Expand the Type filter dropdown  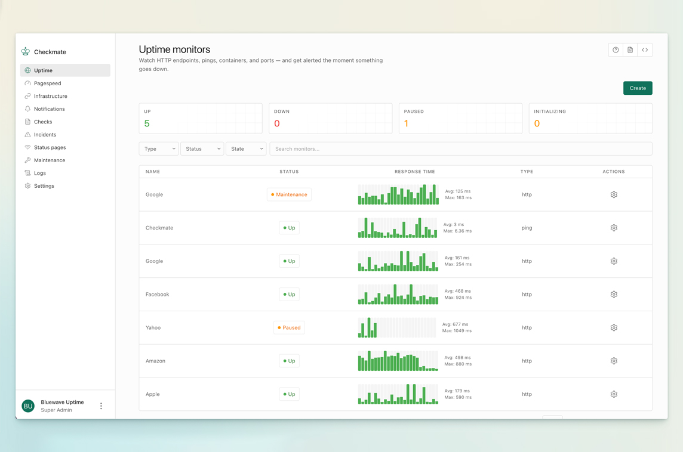pyautogui.click(x=159, y=149)
